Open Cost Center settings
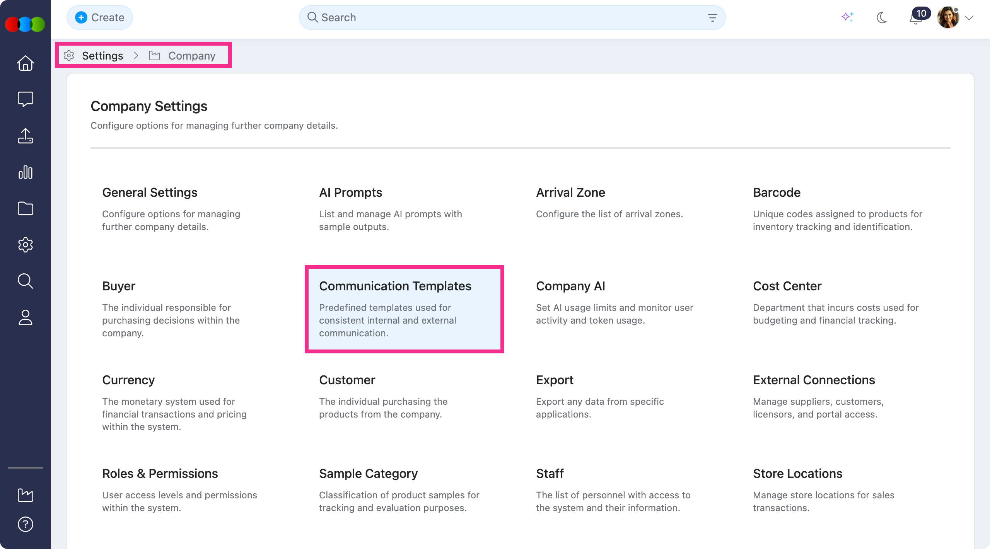990x549 pixels. [x=838, y=309]
